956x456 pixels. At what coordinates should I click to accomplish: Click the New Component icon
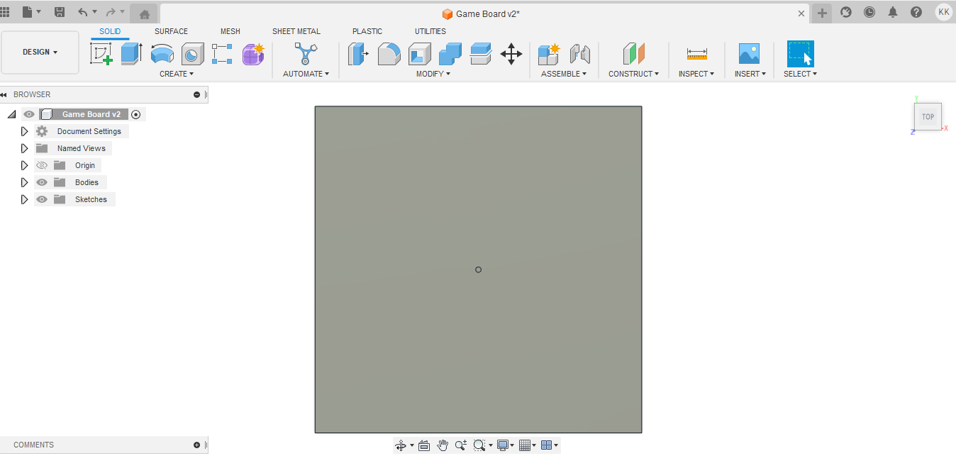[x=548, y=54]
